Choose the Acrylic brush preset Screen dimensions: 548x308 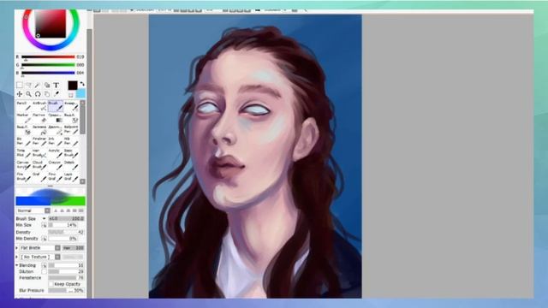coord(56,153)
